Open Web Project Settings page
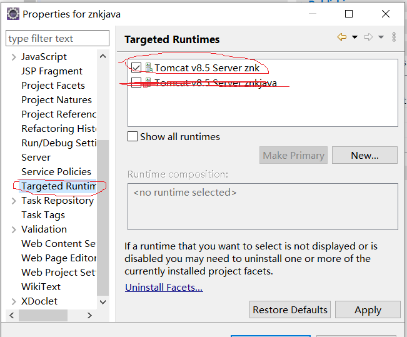Screen dimensions: 407x337 tap(59, 273)
